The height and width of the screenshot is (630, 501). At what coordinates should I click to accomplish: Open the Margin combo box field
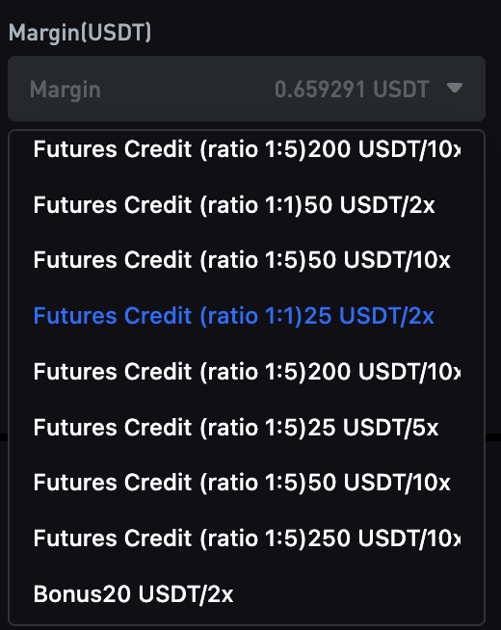[247, 89]
